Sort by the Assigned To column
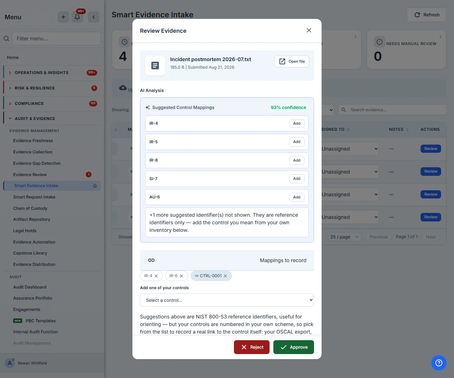This screenshot has height=378, width=454. point(336,129)
